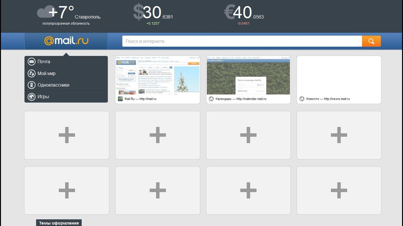This screenshot has height=226, width=403.
Task: Open the Мой мир menu item
Action: (66, 73)
